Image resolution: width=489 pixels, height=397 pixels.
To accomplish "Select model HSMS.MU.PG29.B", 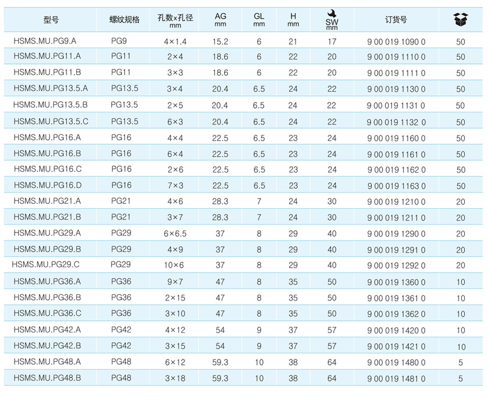I will pyautogui.click(x=47, y=249).
